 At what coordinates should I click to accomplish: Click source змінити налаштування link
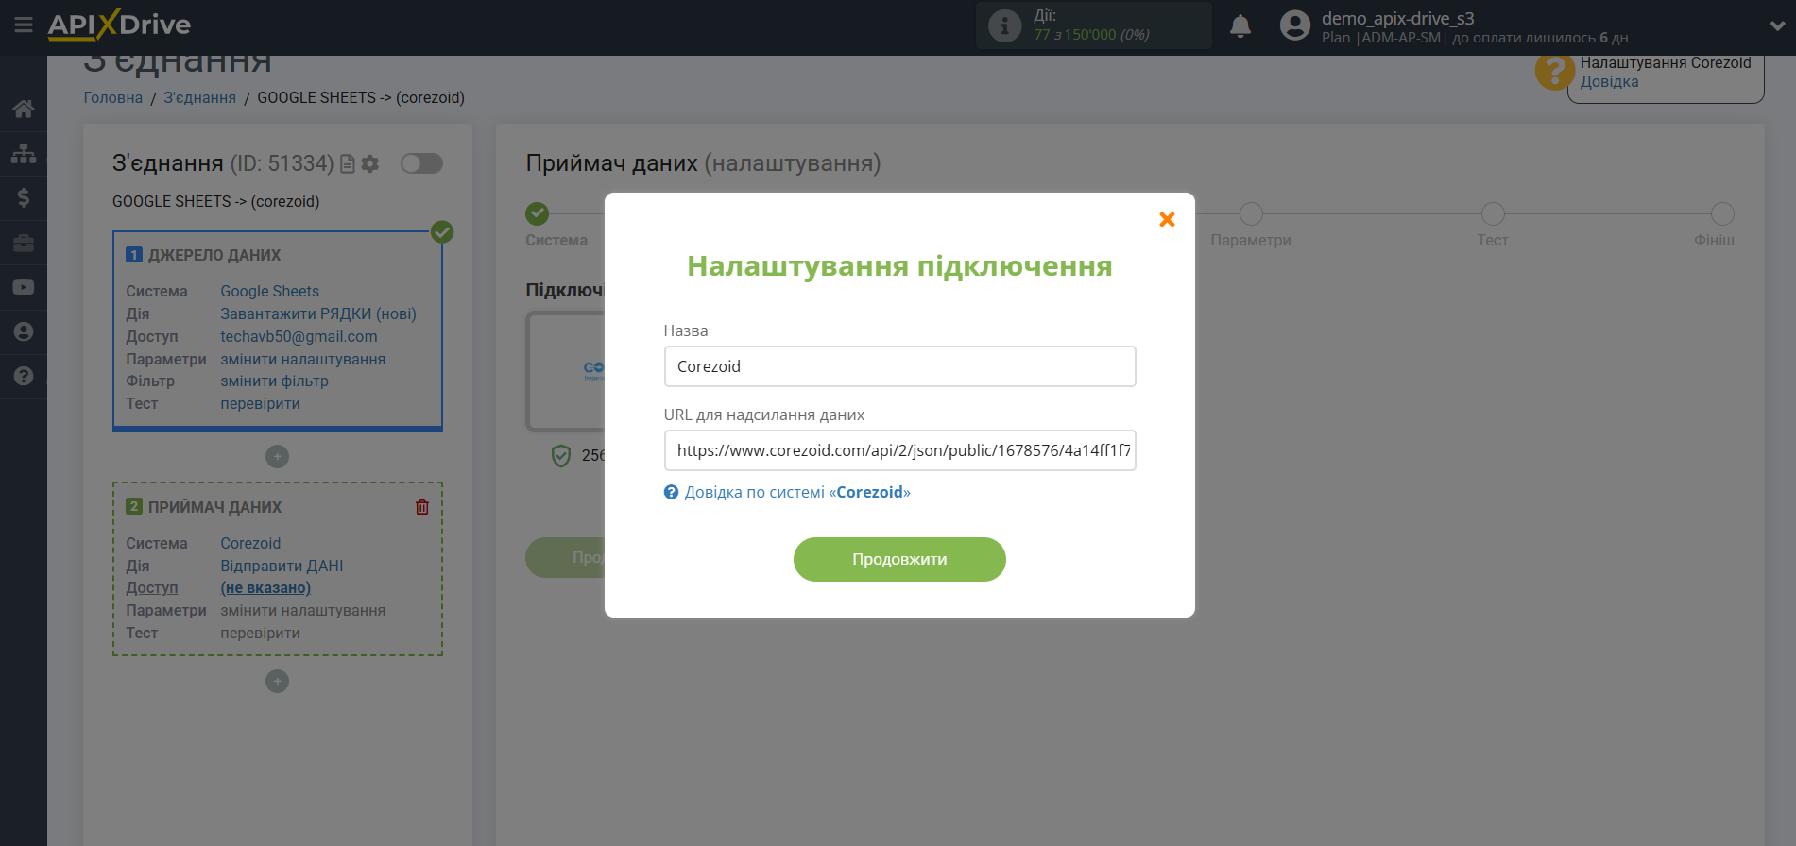click(302, 360)
